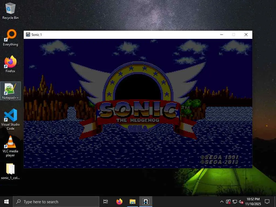The width and height of the screenshot is (276, 207).
Task: Click the Sonic 1 window title bar icon
Action: pos(28,34)
